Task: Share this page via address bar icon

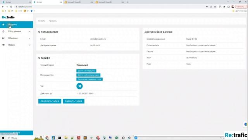Action: (x=211, y=7)
